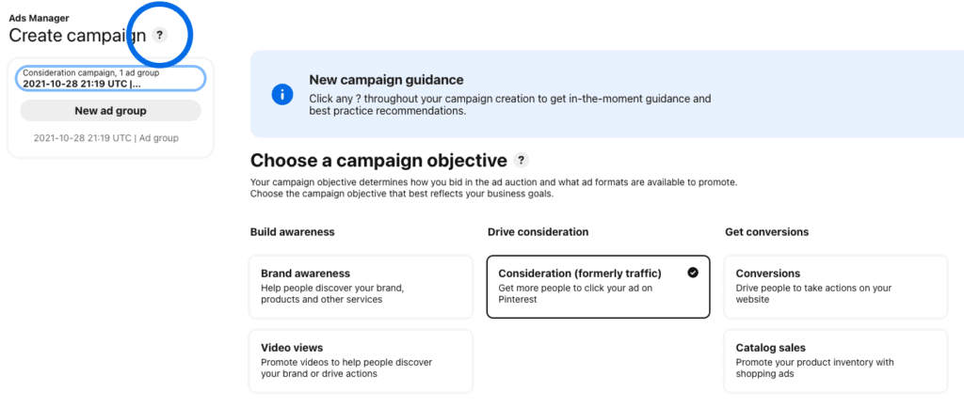The width and height of the screenshot is (964, 407).
Task: Click the Build awareness column heading
Action: coord(292,232)
